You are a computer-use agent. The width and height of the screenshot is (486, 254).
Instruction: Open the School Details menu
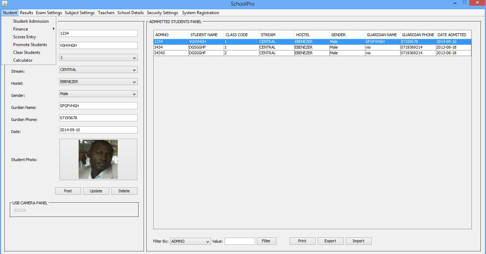coord(131,13)
